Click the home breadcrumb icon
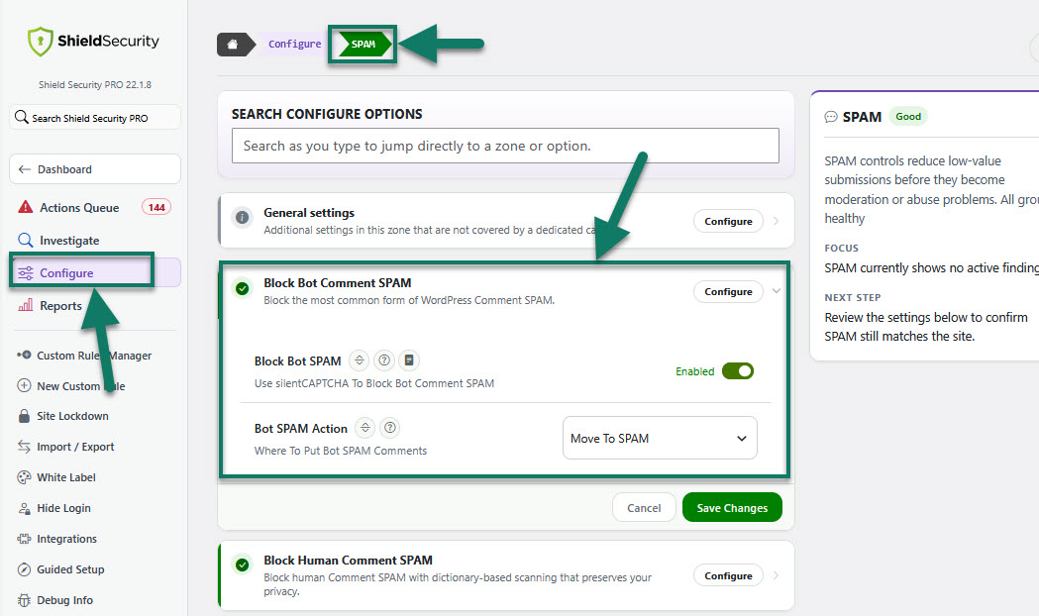This screenshot has width=1039, height=616. coord(233,45)
